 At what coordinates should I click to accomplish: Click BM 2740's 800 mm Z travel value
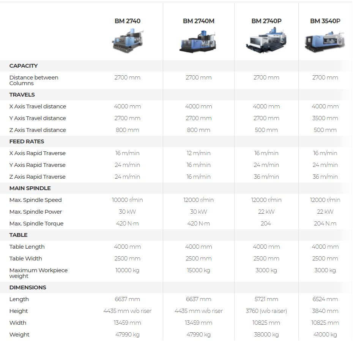128,130
